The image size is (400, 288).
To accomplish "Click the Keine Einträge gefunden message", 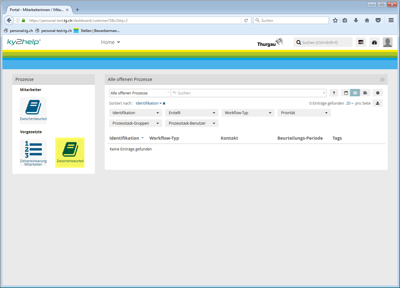I will (x=131, y=149).
